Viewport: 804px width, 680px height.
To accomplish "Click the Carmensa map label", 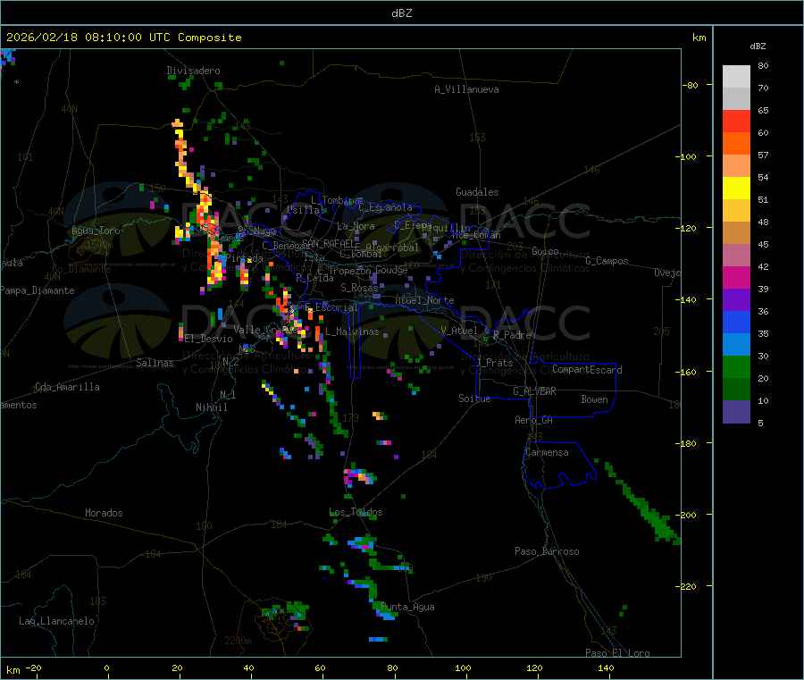I will pyautogui.click(x=547, y=452).
